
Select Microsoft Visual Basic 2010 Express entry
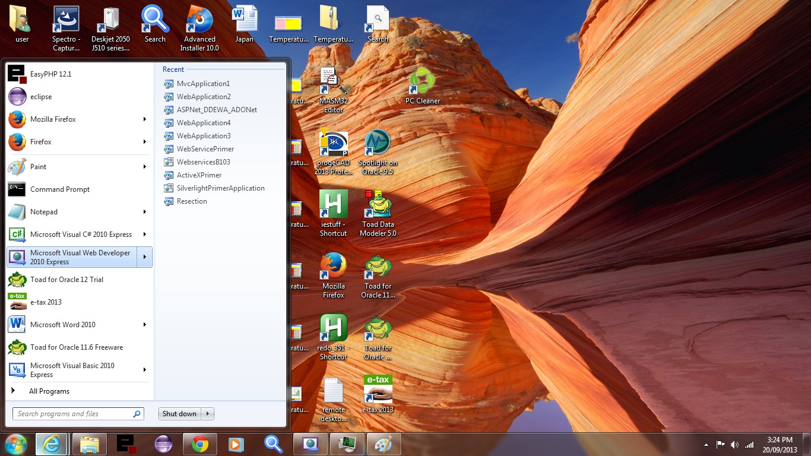click(72, 369)
